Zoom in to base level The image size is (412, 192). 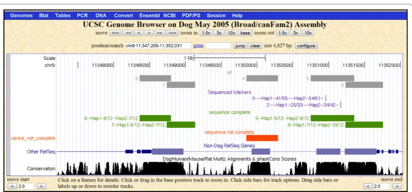(245, 33)
